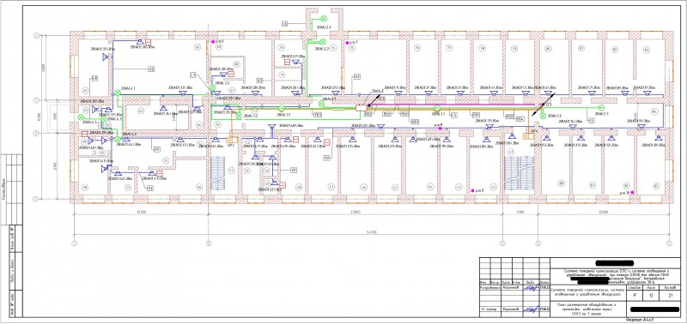687x324 pixels.
Task: Click the room number 75 circle
Action: coord(351,47)
